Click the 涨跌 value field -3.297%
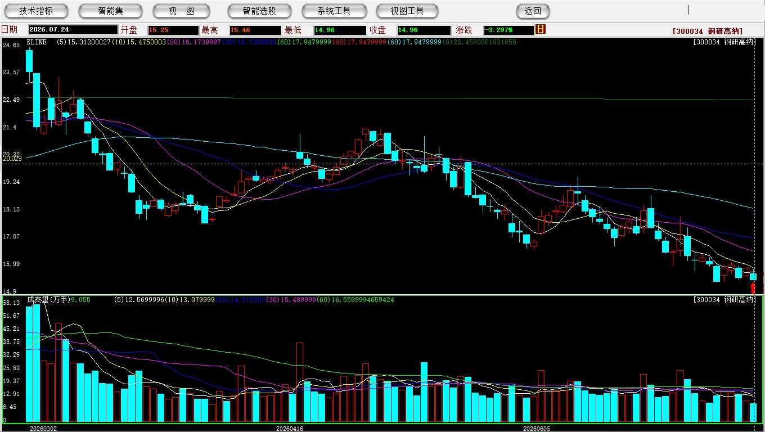 508,30
